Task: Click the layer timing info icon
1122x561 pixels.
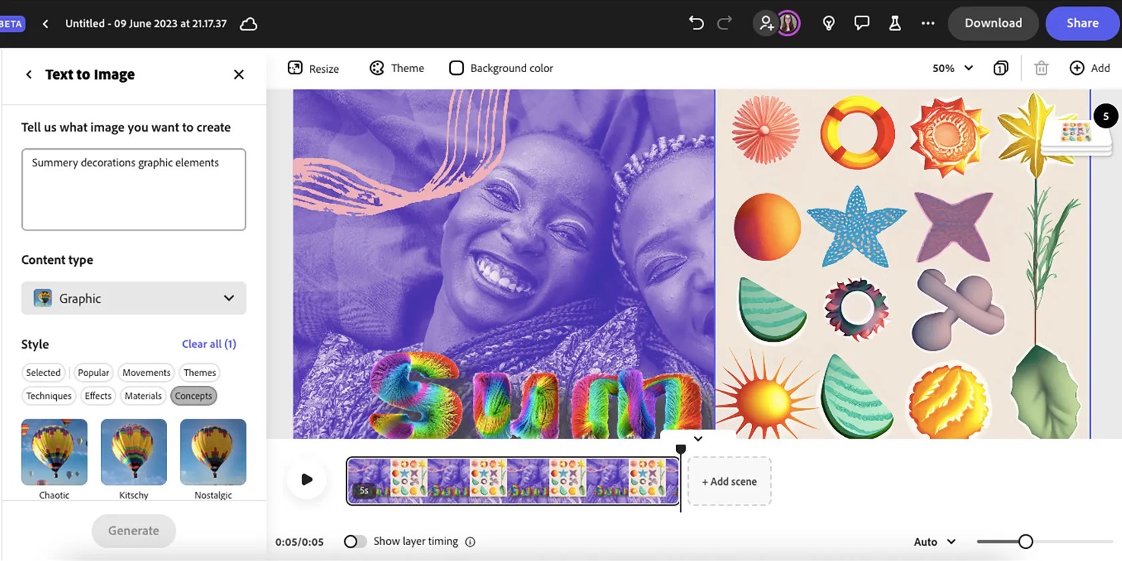Action: coord(470,542)
